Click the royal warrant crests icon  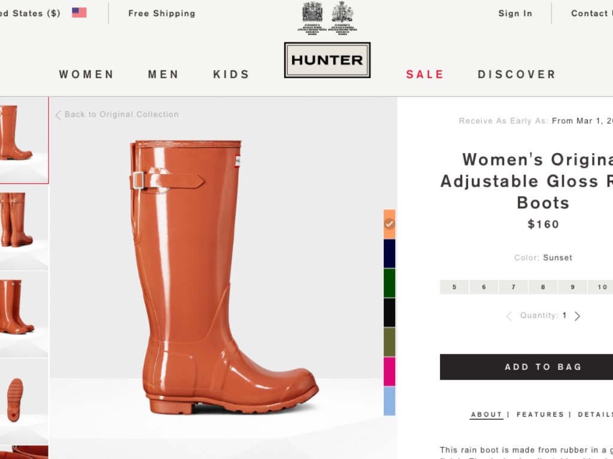click(327, 17)
